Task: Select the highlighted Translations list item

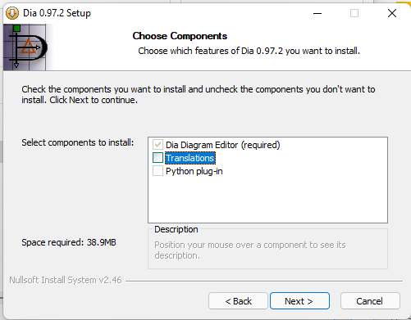Action: coord(190,158)
